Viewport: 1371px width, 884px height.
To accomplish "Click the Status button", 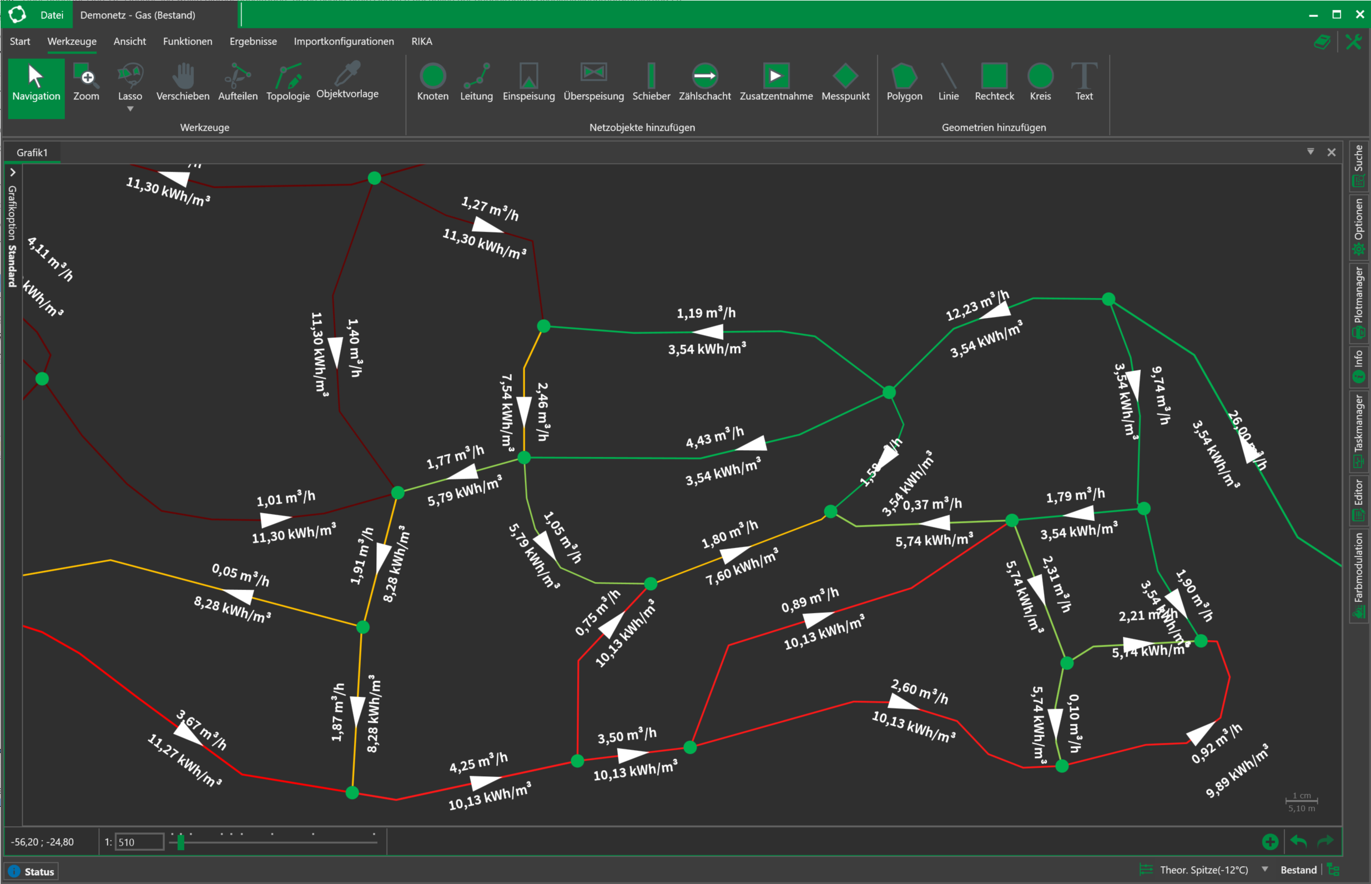I will (32, 871).
